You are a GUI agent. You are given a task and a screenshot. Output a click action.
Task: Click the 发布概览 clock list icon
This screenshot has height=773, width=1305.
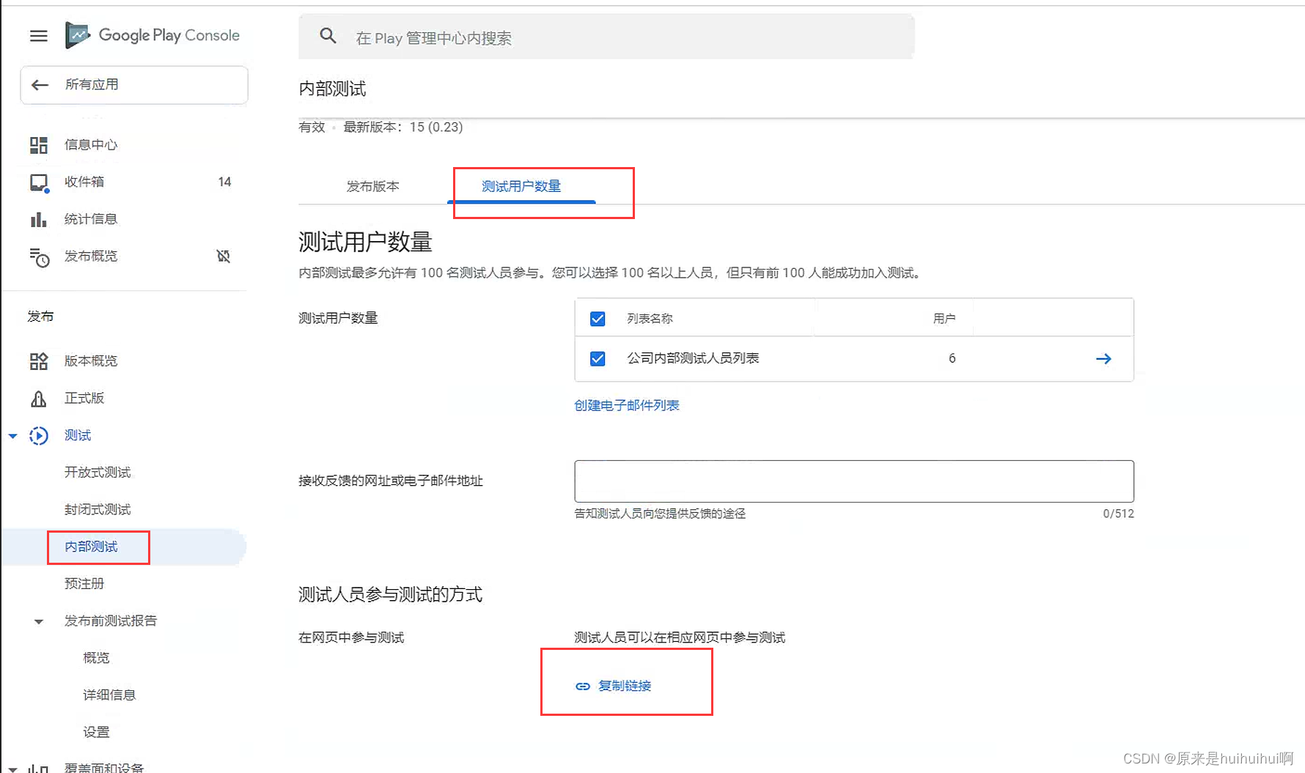click(x=39, y=256)
